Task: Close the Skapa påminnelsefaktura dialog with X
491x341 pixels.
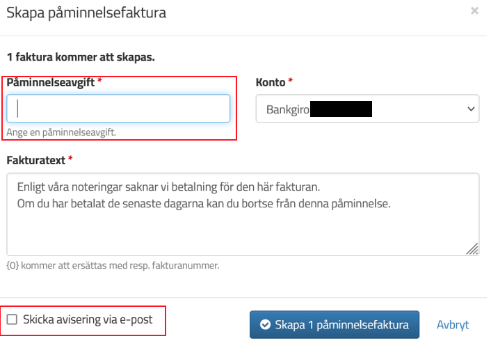Action: point(474,10)
